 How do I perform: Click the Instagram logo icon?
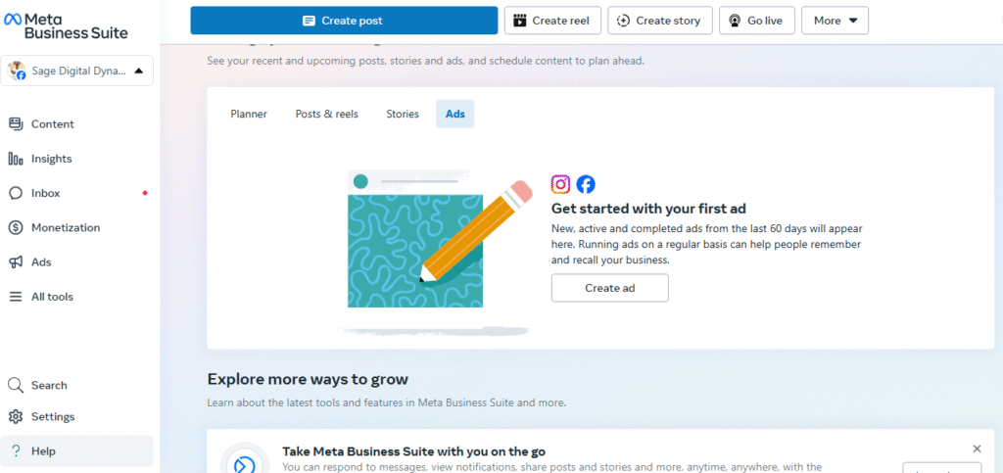(x=561, y=184)
